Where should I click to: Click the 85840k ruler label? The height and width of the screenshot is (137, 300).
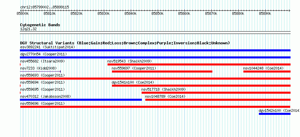coord(131,13)
